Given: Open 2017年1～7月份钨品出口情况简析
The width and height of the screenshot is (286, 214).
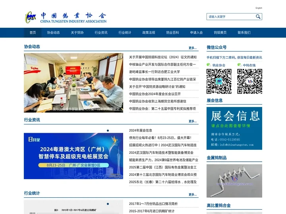Looking at the screenshot, I should pyautogui.click(x=153, y=204).
